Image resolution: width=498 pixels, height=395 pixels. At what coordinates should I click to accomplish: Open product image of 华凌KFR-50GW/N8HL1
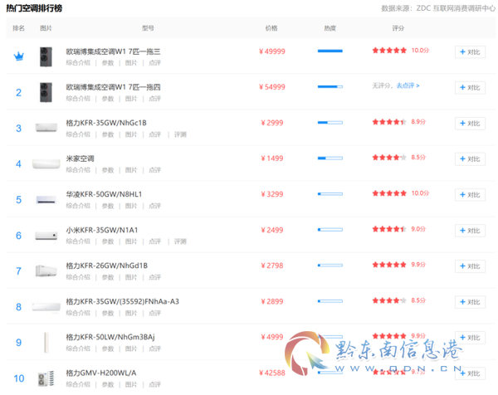pyautogui.click(x=46, y=200)
